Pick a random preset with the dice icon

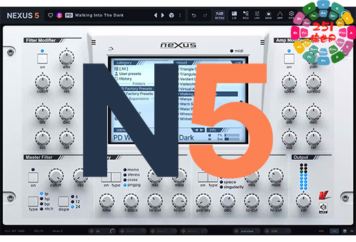(172, 15)
